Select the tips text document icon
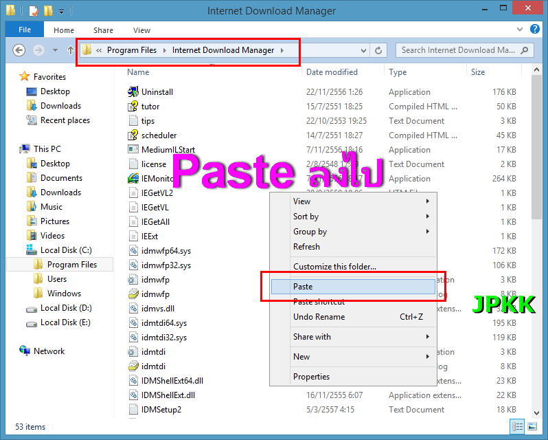The width and height of the screenshot is (548, 440). [133, 120]
